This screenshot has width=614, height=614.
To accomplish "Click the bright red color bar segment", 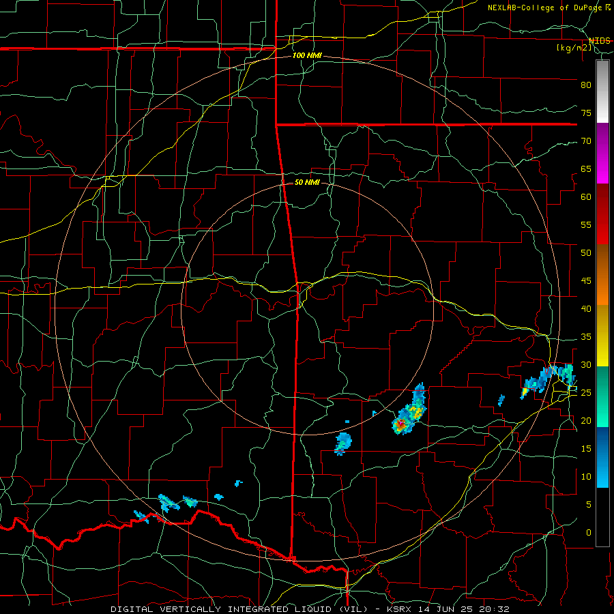I will pos(602,231).
